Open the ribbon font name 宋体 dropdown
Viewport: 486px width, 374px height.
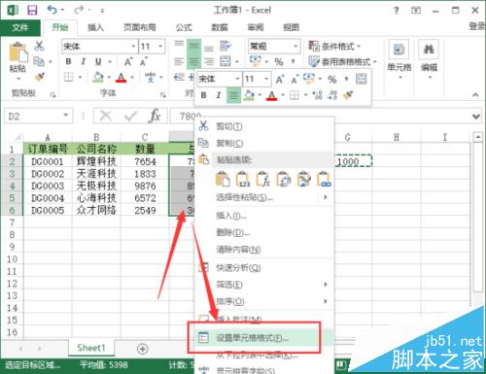[x=133, y=46]
